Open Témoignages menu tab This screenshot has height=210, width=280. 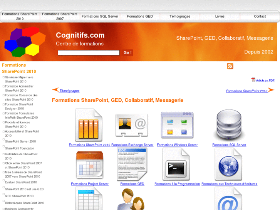[x=180, y=16]
